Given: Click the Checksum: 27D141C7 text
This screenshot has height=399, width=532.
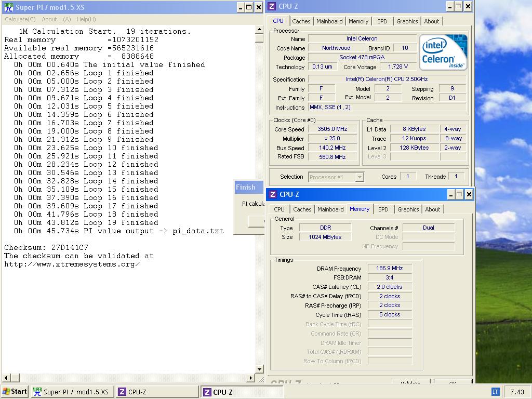Looking at the screenshot, I should [46, 247].
